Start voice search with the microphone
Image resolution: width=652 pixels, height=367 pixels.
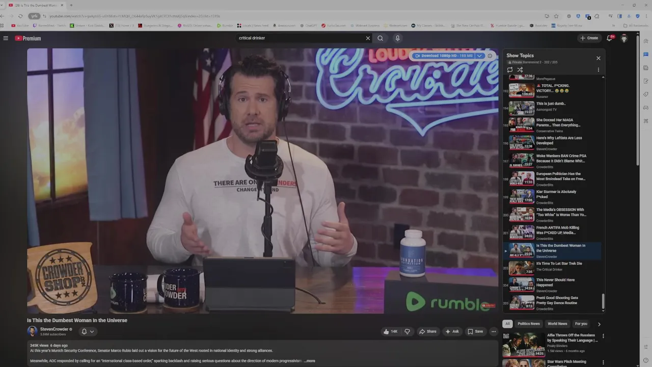point(398,38)
